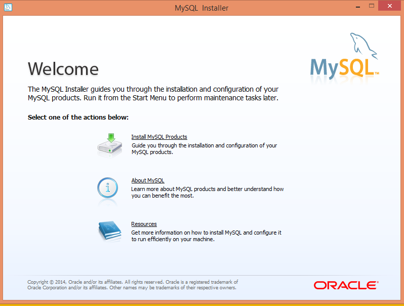Click the 'Guide you through the installation' description

(205, 149)
